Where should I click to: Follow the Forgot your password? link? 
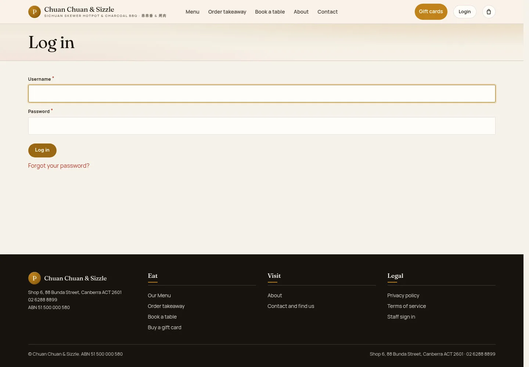[59, 166]
